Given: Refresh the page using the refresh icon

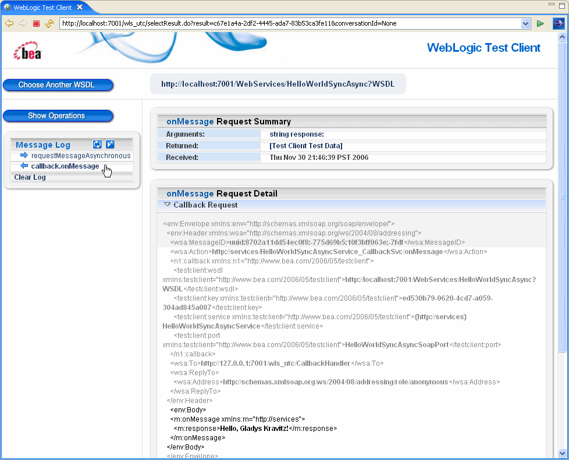Looking at the screenshot, I should coord(49,24).
